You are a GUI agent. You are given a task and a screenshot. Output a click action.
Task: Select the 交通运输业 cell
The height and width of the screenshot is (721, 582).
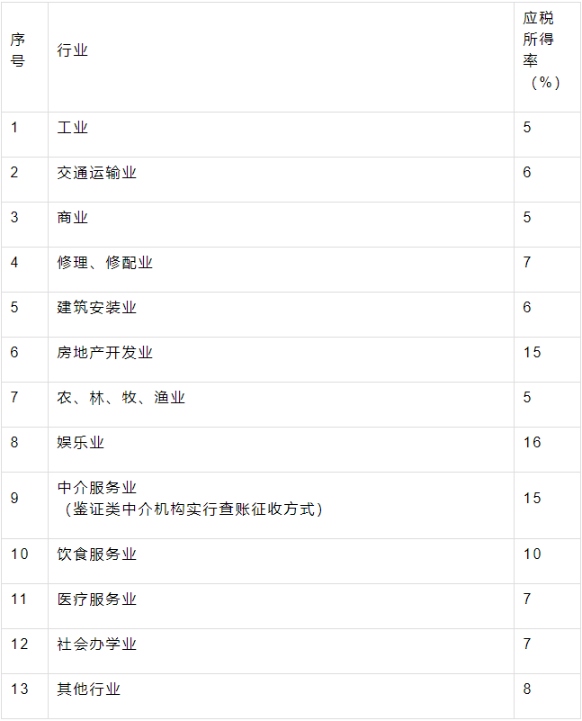[x=97, y=172]
